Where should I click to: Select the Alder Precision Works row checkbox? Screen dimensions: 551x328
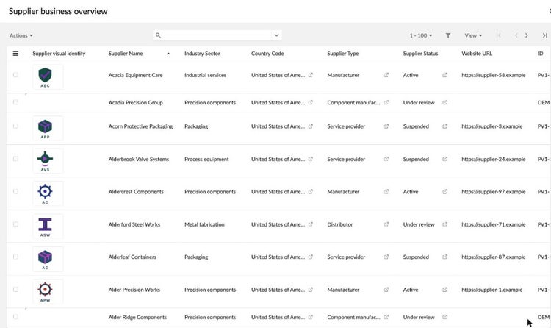pyautogui.click(x=15, y=289)
